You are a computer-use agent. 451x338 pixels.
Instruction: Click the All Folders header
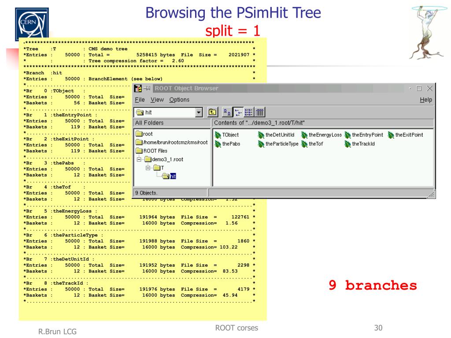[172, 123]
